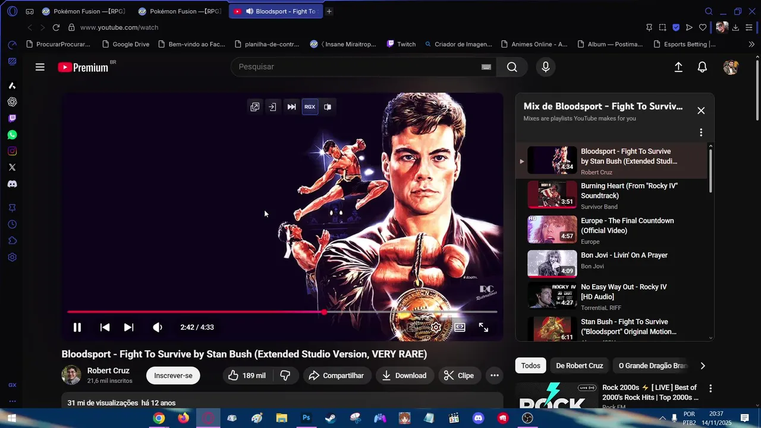The height and width of the screenshot is (428, 761).
Task: Open the player settings gear
Action: pos(436,327)
